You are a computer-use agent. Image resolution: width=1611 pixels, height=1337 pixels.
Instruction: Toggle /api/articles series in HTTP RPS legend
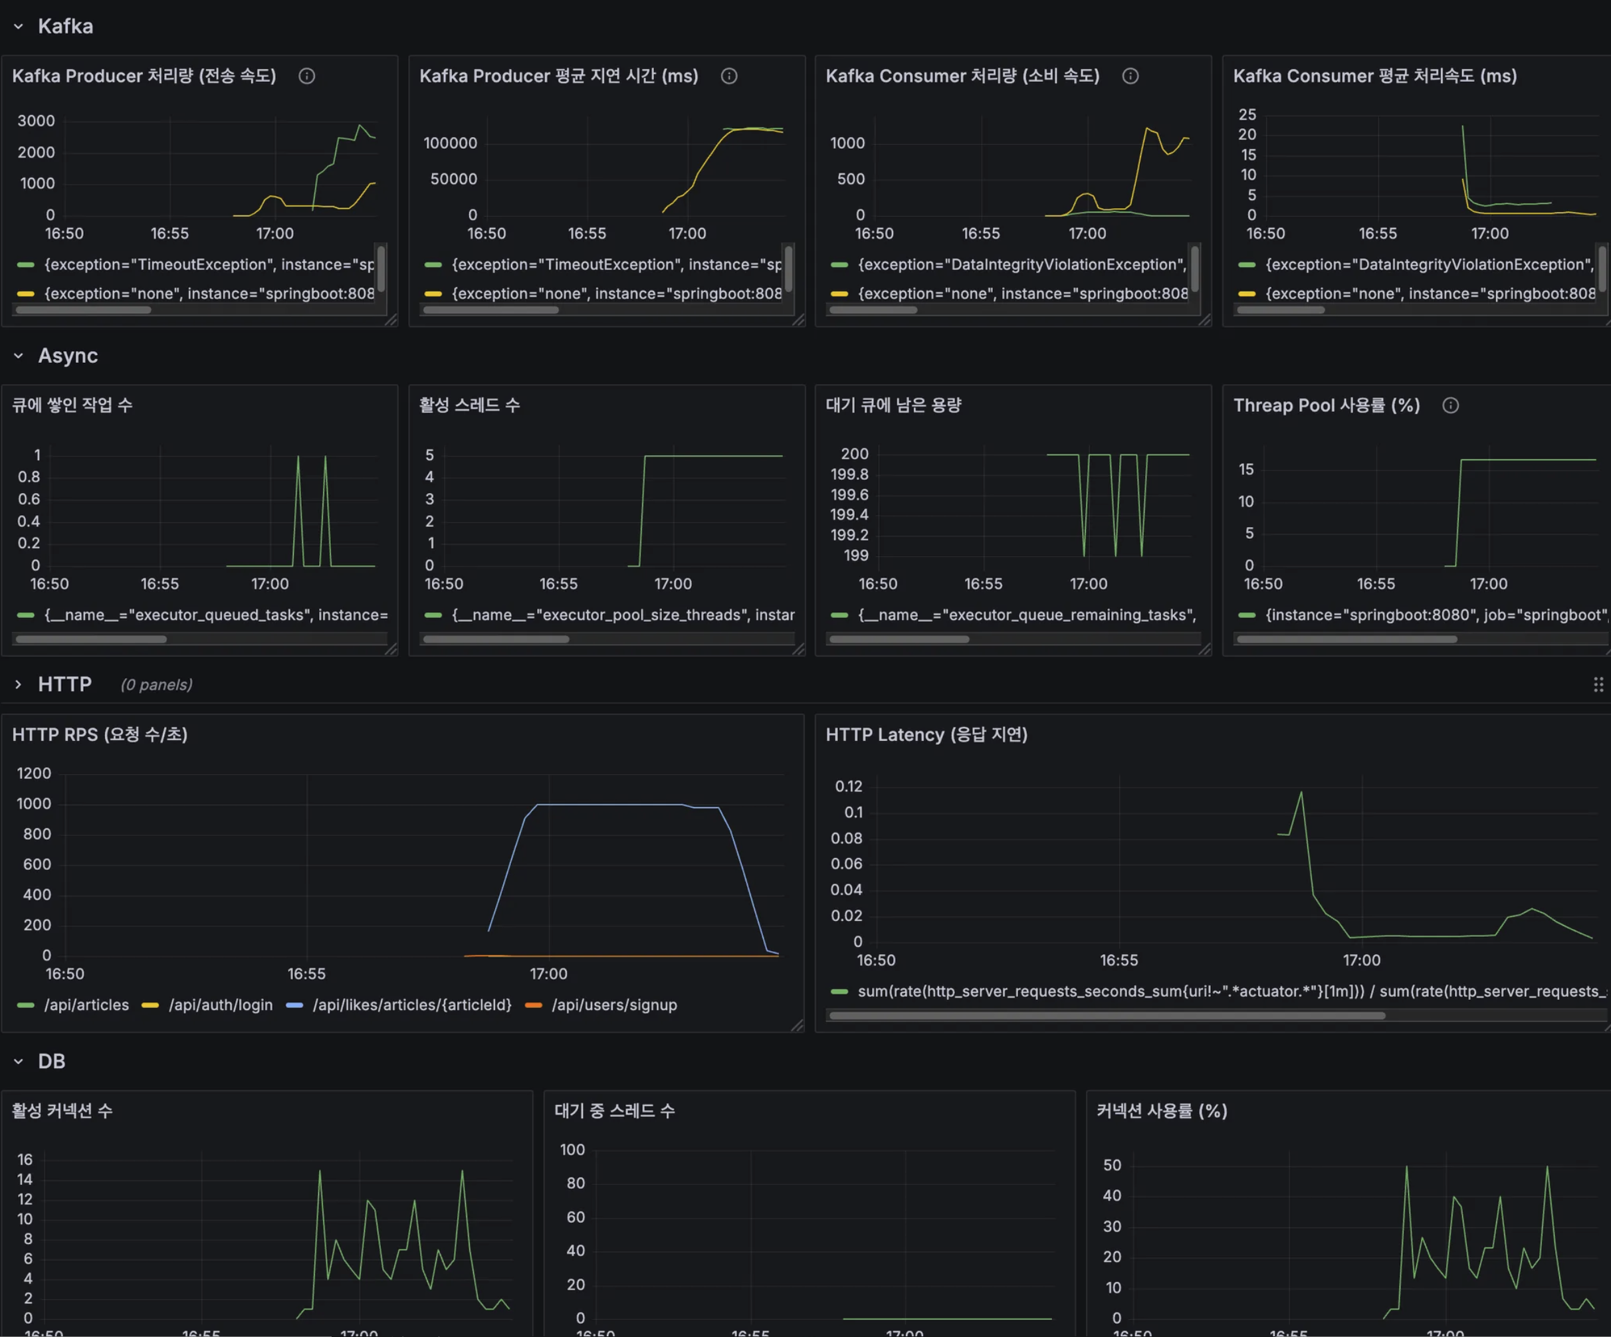(x=86, y=1005)
